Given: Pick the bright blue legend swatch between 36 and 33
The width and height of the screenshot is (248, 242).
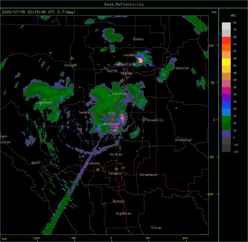Looking at the screenshot, I should click(x=226, y=105).
